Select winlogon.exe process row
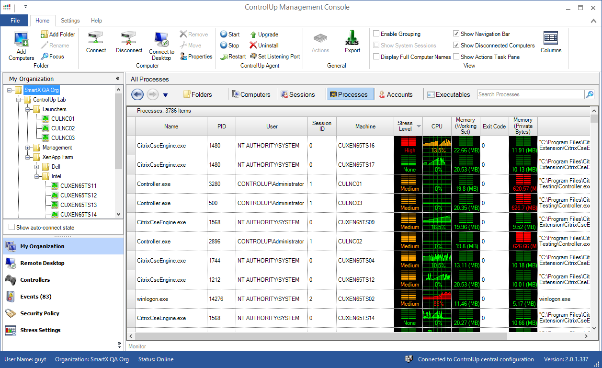The width and height of the screenshot is (602, 368). point(358,299)
